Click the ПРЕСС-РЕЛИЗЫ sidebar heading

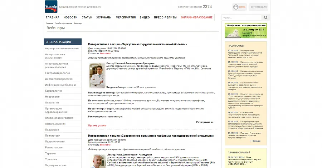pos(236,46)
